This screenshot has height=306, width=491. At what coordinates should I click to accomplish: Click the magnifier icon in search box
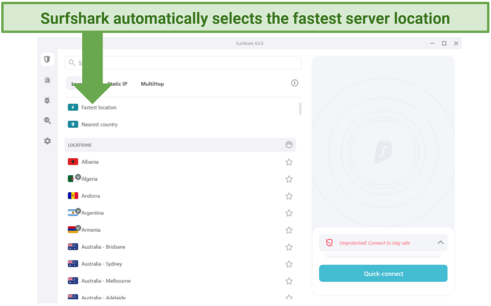72,63
